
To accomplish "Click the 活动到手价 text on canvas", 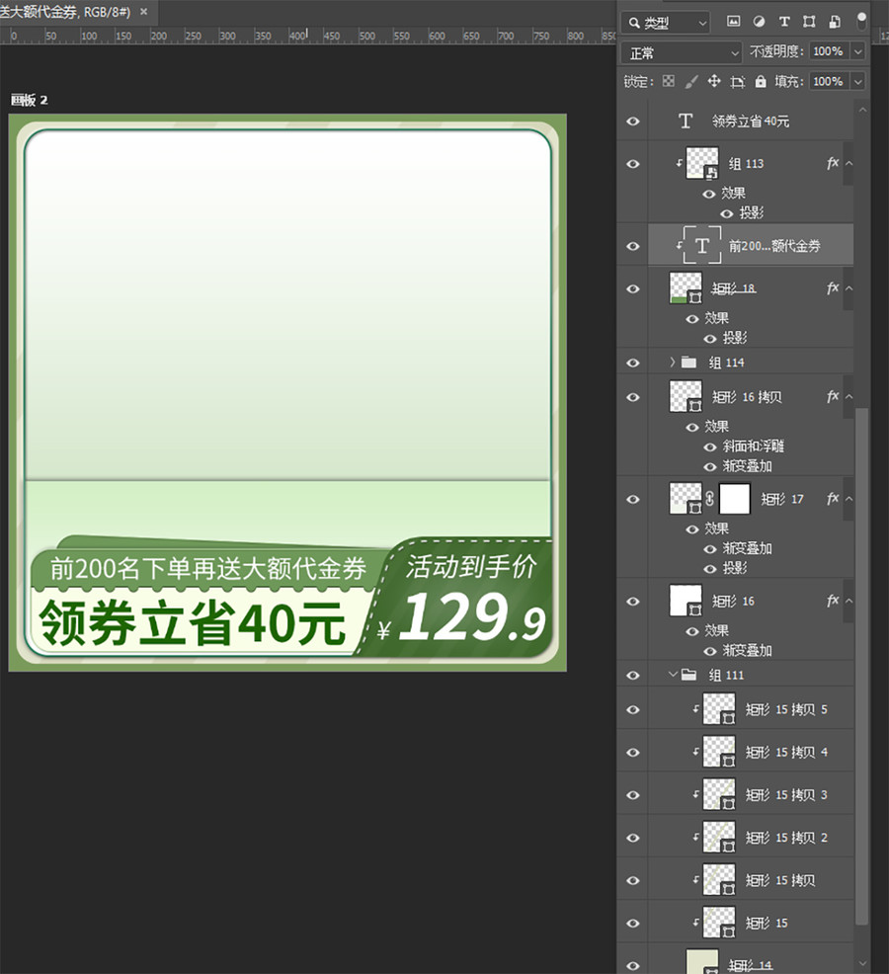I will click(x=471, y=566).
